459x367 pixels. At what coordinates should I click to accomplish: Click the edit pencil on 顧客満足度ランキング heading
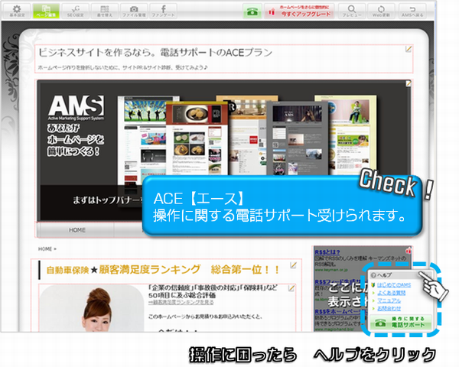[x=293, y=265]
